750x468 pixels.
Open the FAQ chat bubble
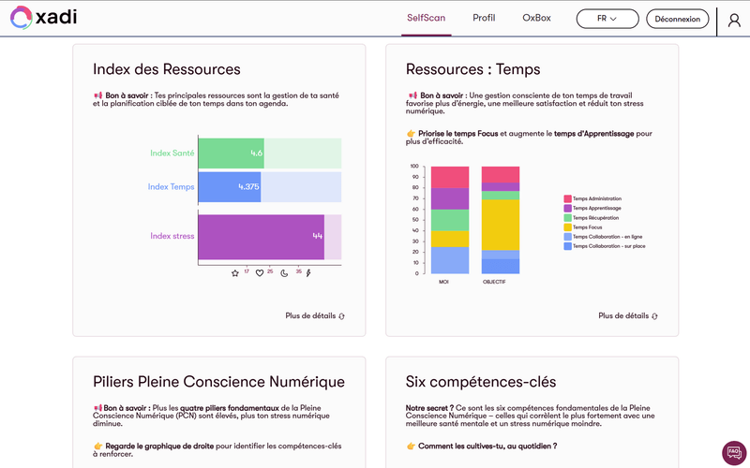pos(734,452)
